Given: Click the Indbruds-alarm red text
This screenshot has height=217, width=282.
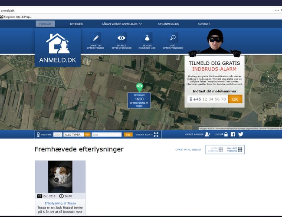Looking at the screenshot, I should click(214, 69).
